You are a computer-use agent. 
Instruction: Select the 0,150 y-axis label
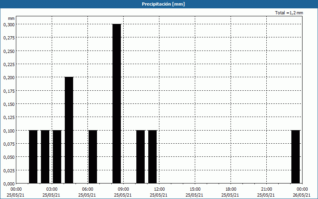[x=9, y=104]
